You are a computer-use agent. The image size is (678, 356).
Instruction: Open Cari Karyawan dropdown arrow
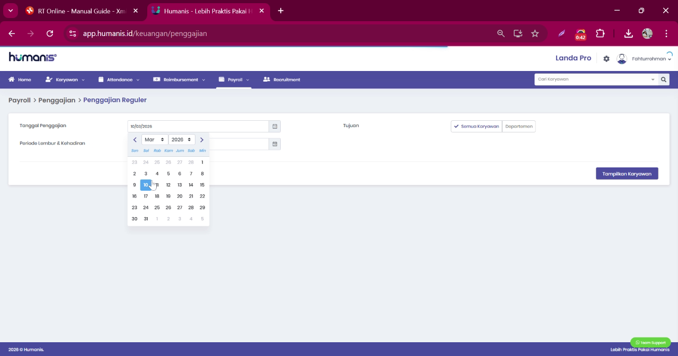(x=653, y=79)
